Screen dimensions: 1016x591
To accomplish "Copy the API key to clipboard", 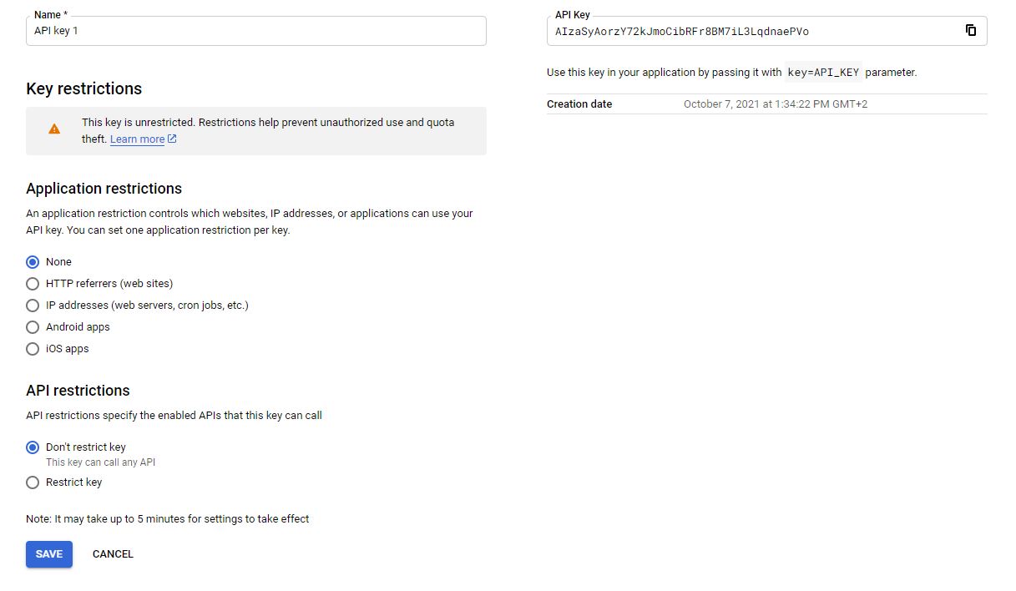I will [x=971, y=31].
